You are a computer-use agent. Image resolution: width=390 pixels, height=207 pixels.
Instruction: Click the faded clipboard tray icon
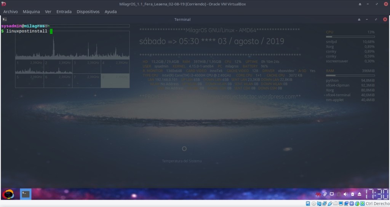pos(339,194)
